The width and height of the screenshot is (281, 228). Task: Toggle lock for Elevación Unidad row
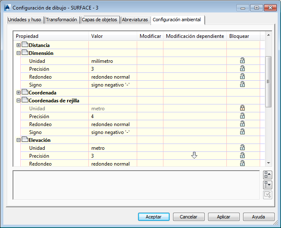point(242,148)
